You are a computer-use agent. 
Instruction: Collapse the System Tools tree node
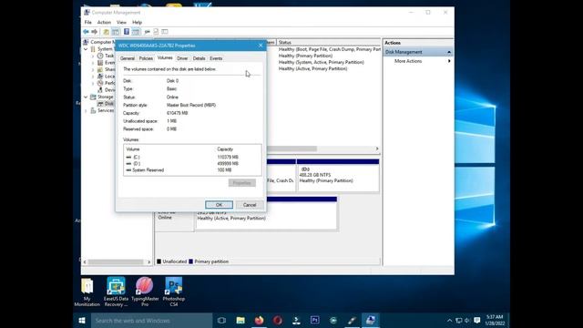86,49
